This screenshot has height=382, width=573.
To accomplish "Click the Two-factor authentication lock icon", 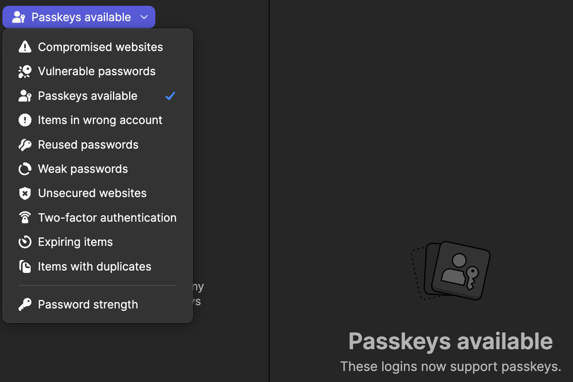I will pyautogui.click(x=25, y=218).
